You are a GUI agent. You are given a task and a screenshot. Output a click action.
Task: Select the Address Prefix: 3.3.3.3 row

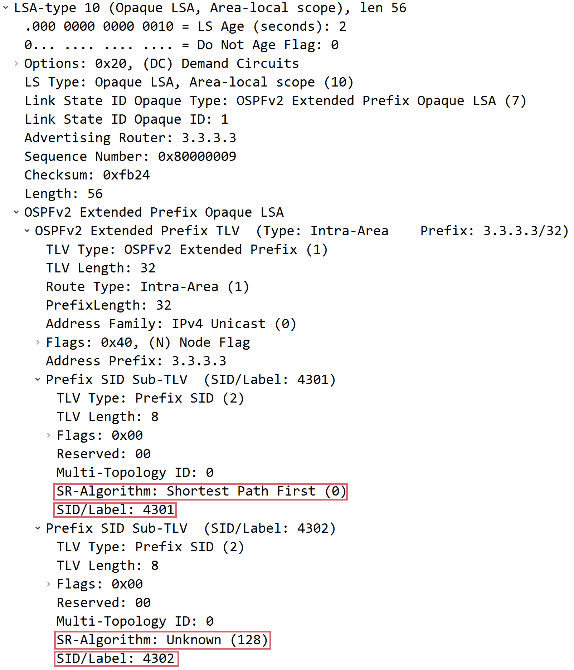pyautogui.click(x=136, y=361)
